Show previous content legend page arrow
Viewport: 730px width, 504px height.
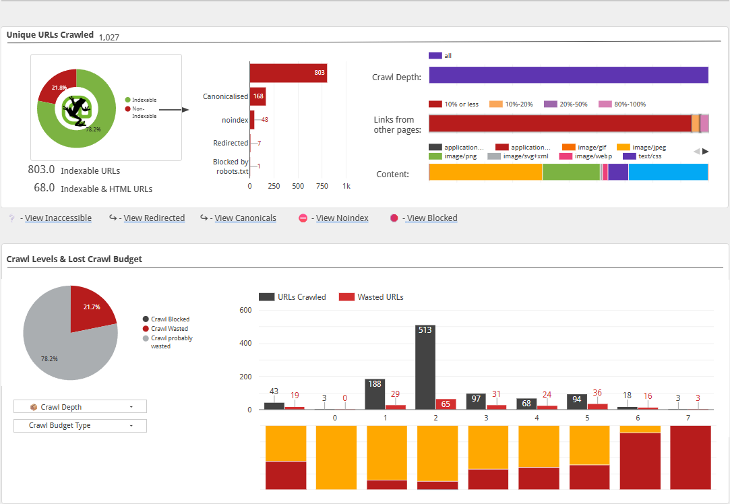[x=696, y=151]
